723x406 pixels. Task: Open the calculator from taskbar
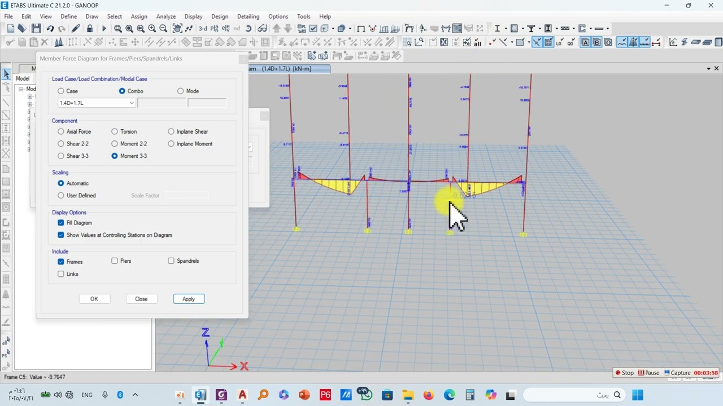point(469,395)
